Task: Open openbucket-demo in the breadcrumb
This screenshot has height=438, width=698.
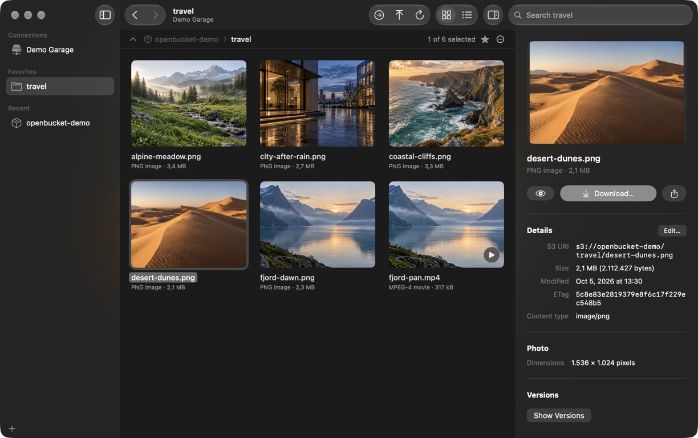Action: click(x=186, y=39)
